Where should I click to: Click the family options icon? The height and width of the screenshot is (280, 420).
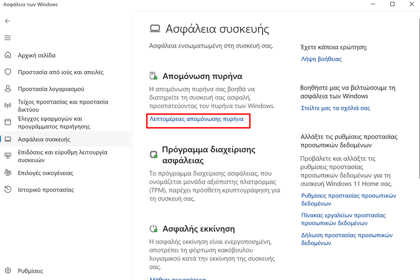pyautogui.click(x=8, y=173)
